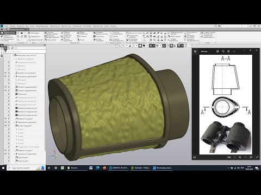
Task: Open the Диагностика menu
Action: coord(66,26)
